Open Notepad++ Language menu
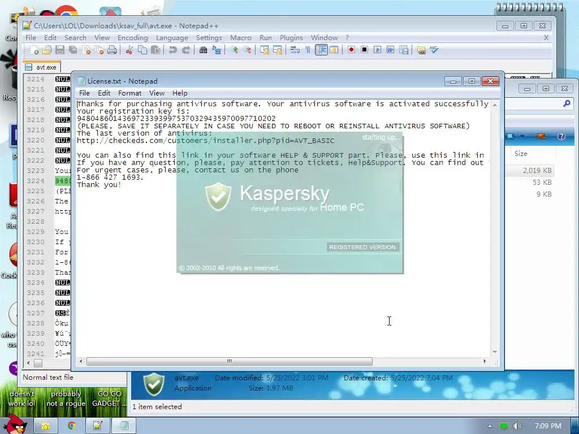The image size is (579, 434). pos(172,38)
